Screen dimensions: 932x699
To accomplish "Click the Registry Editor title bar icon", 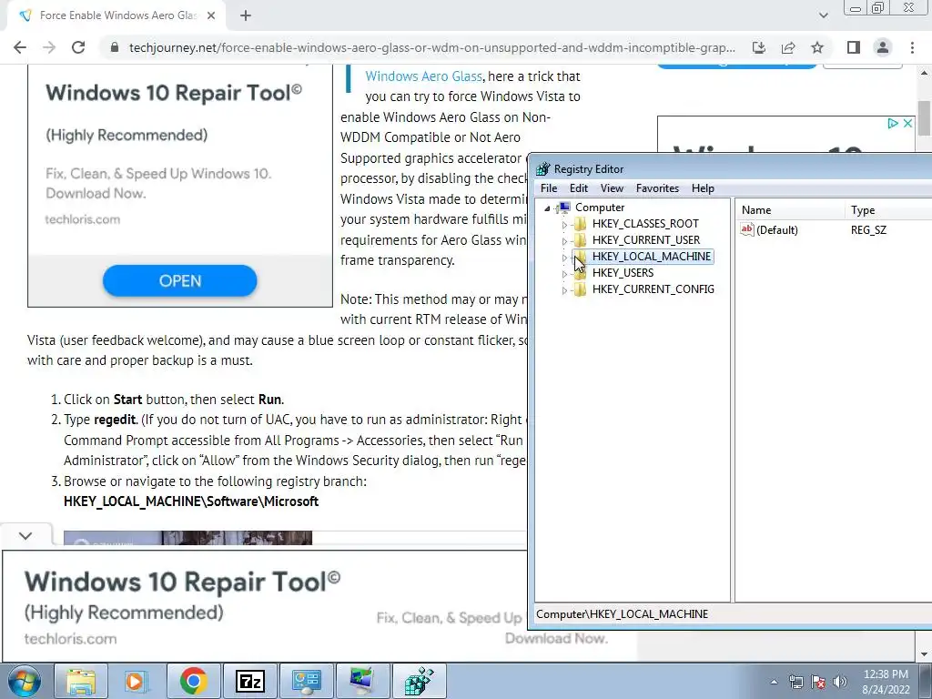I will click(542, 168).
